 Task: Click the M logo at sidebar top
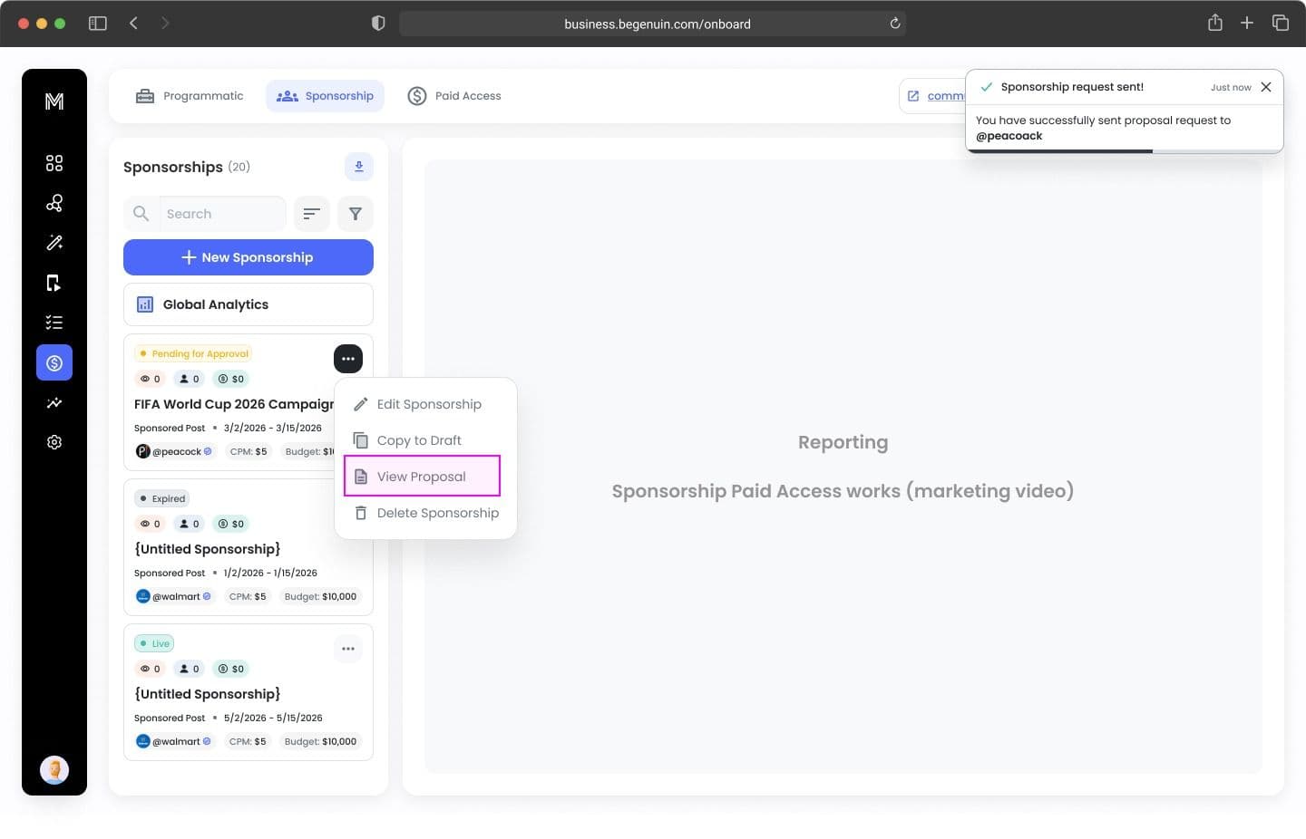pos(54,101)
